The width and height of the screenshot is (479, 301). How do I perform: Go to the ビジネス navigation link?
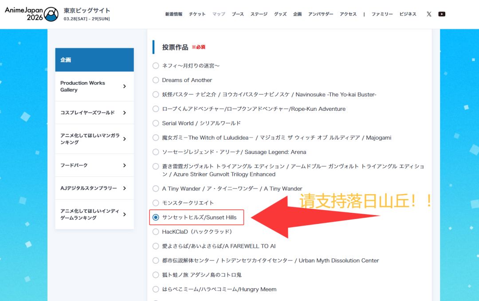[x=408, y=14]
